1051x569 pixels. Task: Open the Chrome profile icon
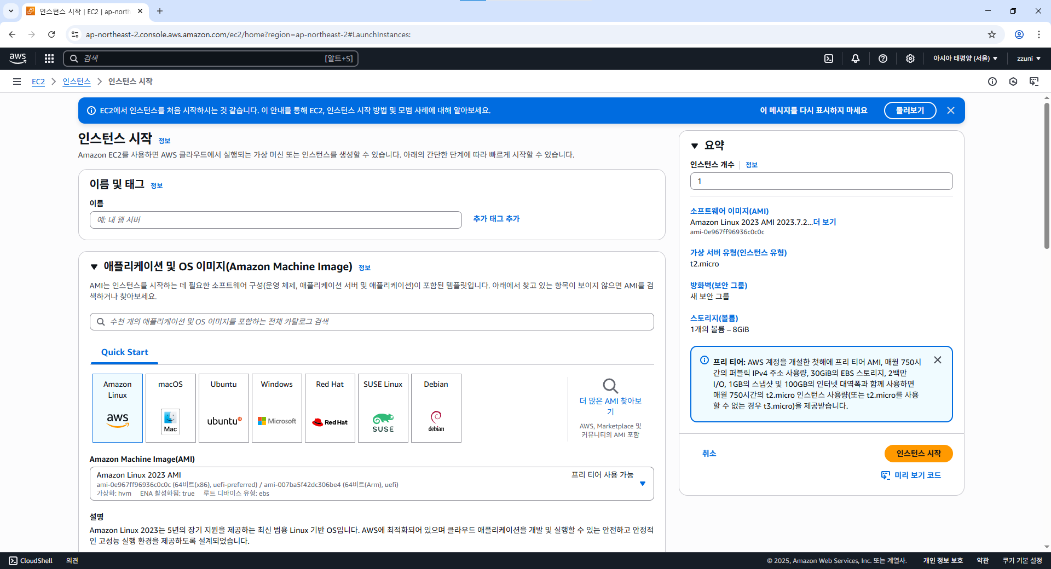pyautogui.click(x=1019, y=34)
